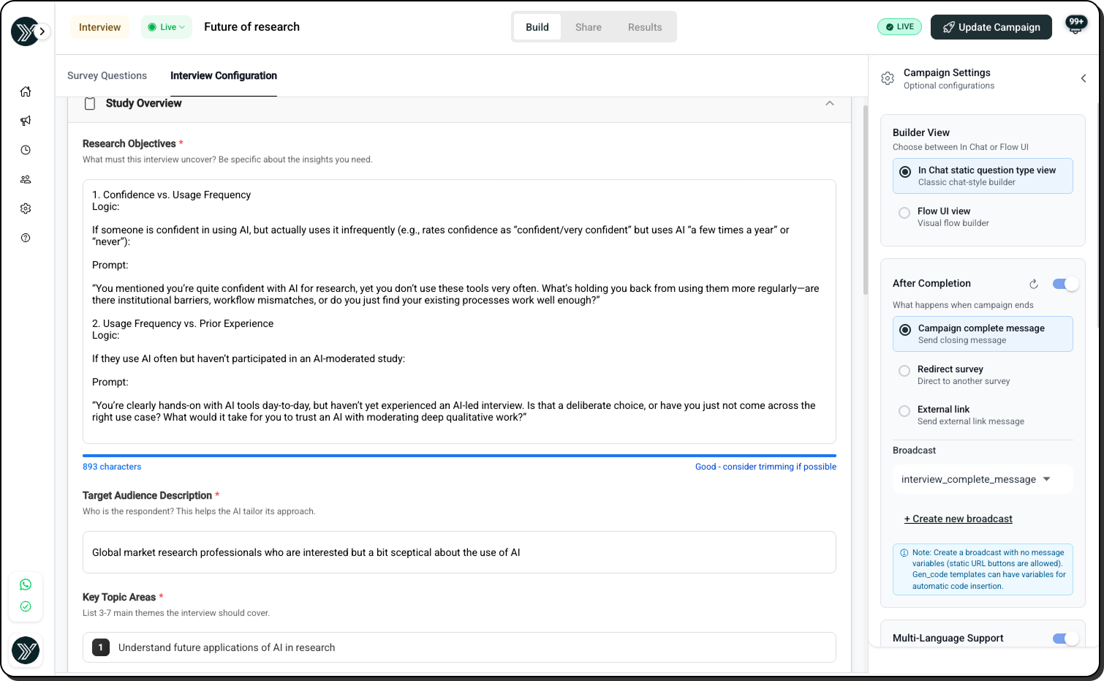Screen dimensions: 1104x681
Task: Click Create new broadcast link
Action: (x=959, y=519)
